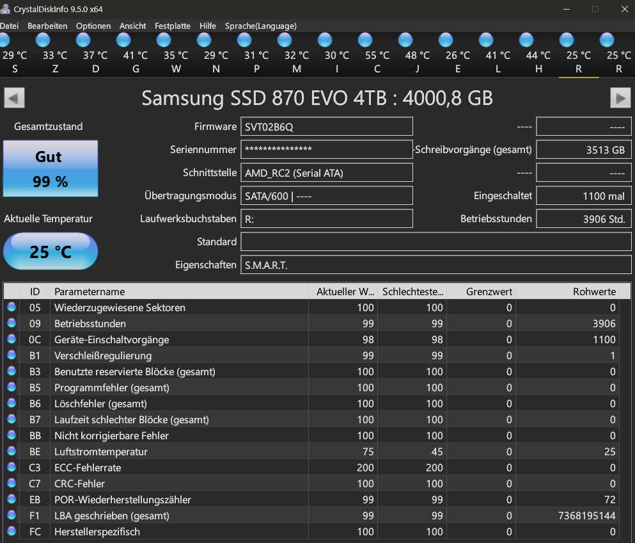Screen dimensions: 635x543
Task: Click status orb for CRC-Fehler row
Action: 12,483
